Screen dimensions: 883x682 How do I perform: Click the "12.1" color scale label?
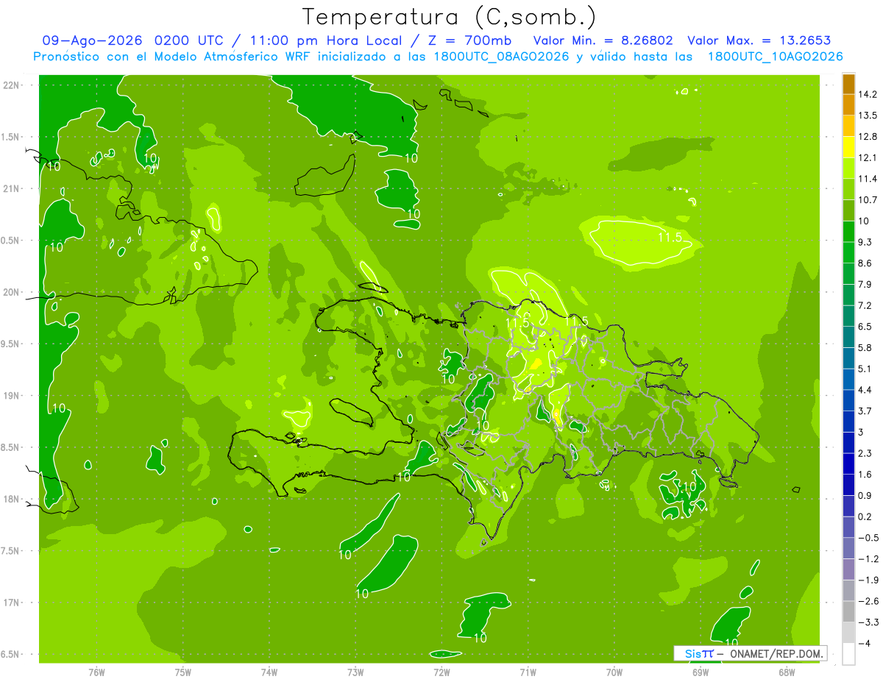coord(868,158)
